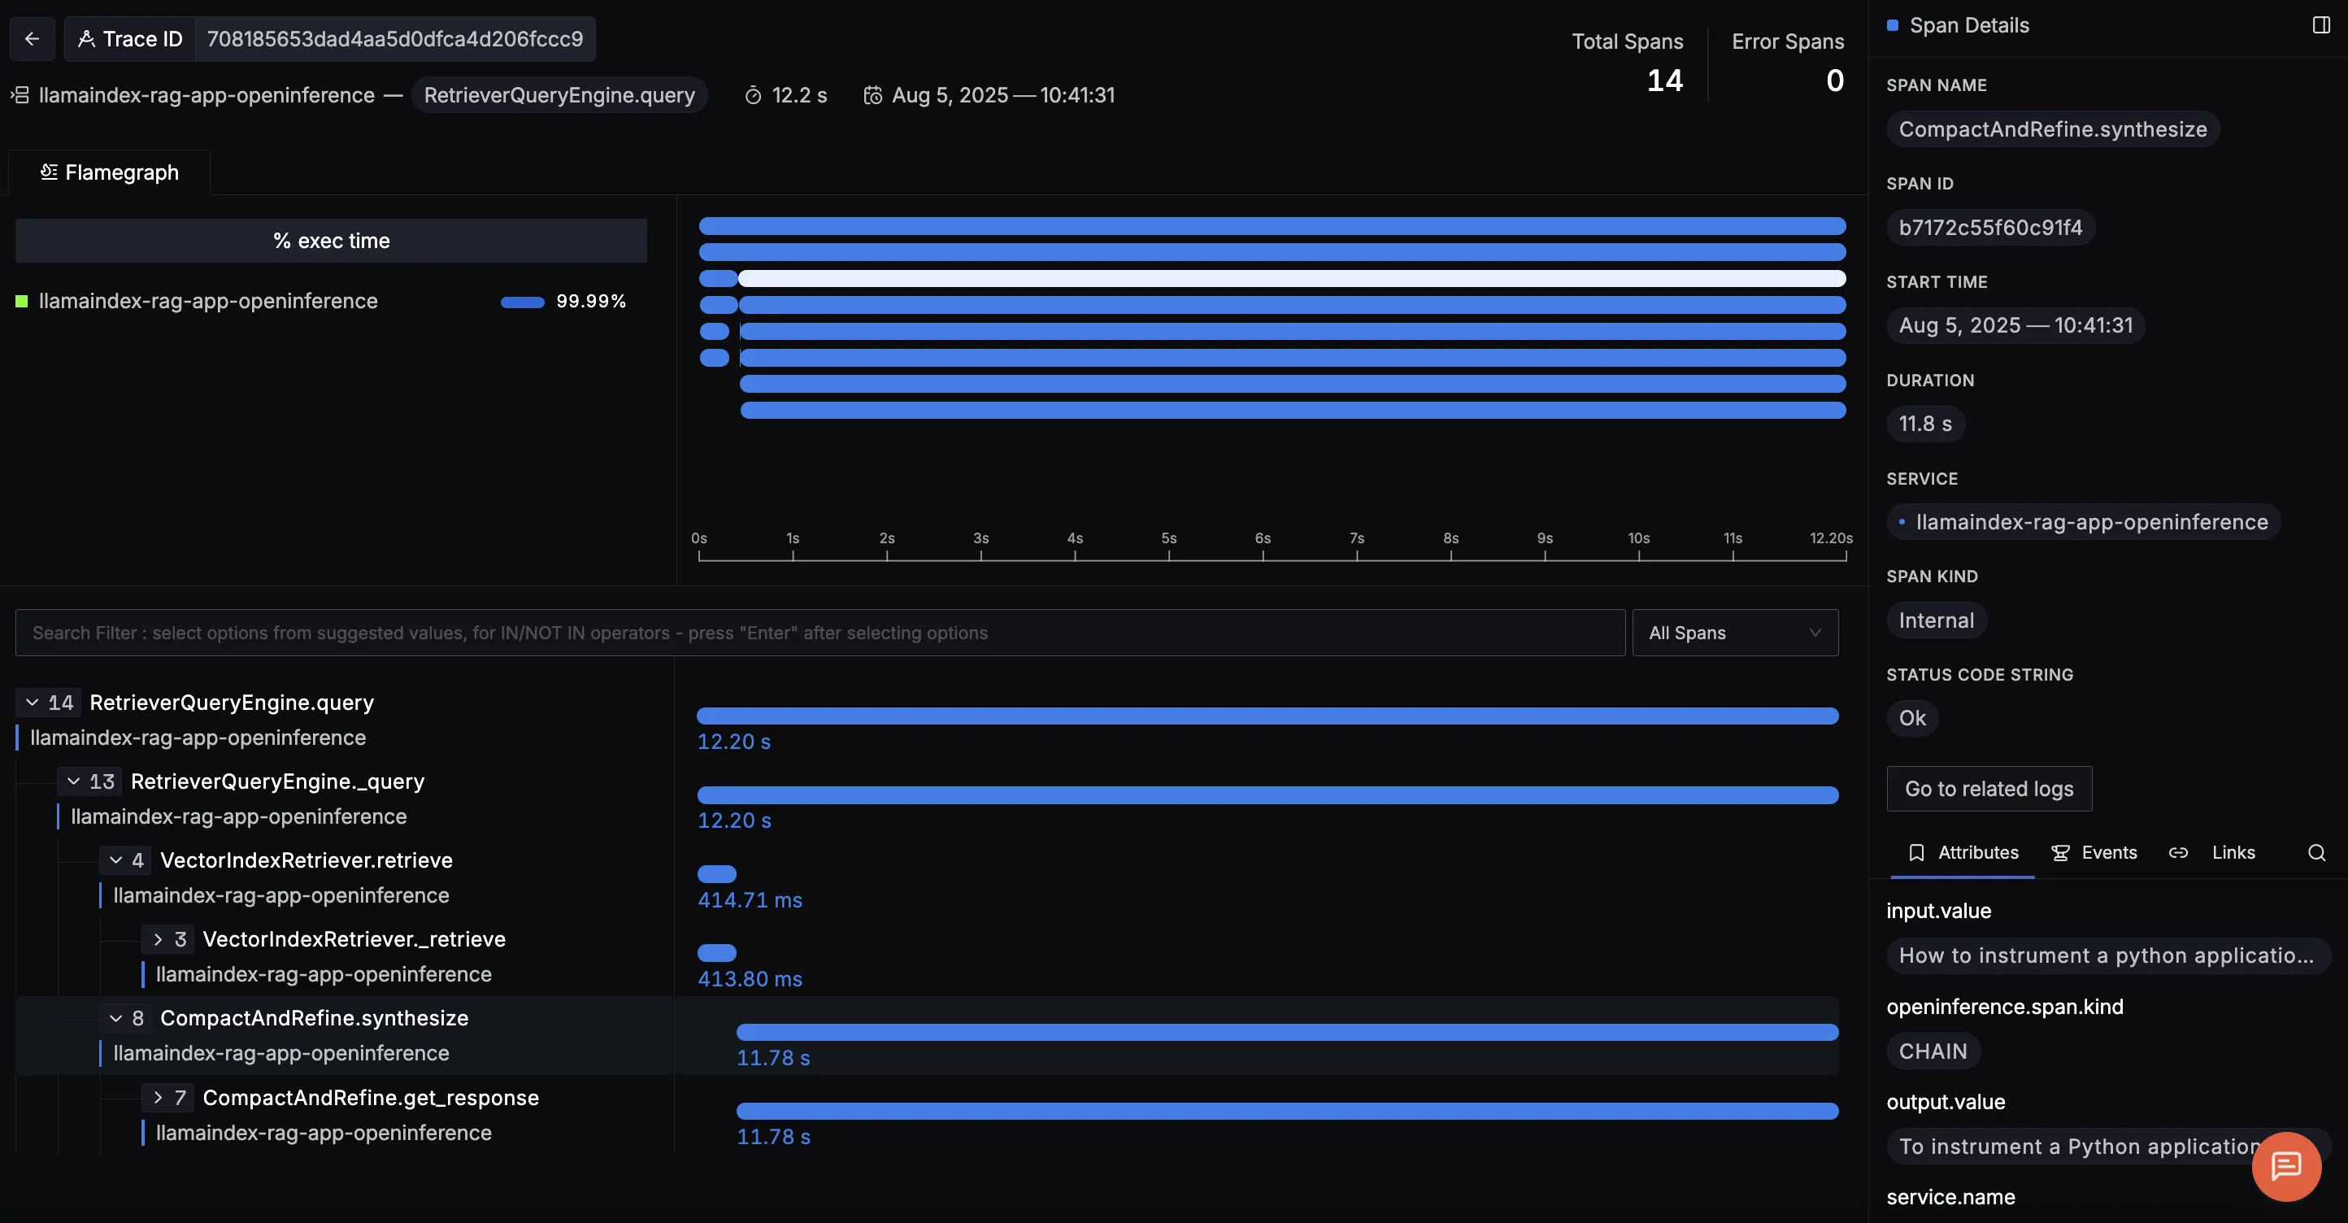The height and width of the screenshot is (1223, 2348).
Task: Click the Flamegraph tab icon
Action: [50, 172]
